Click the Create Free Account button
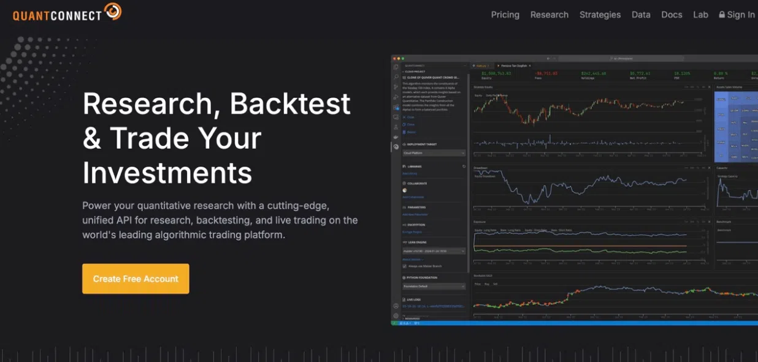 tap(136, 278)
